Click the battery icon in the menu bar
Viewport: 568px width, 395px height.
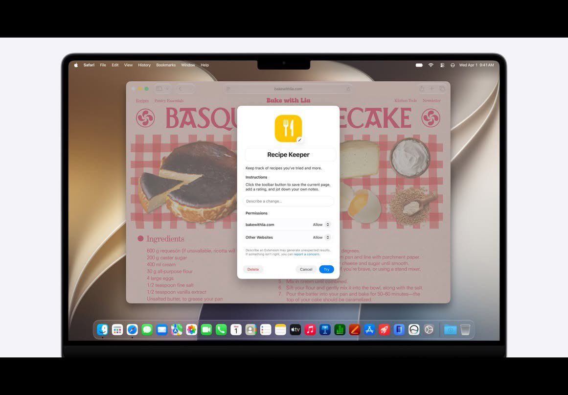pyautogui.click(x=419, y=65)
